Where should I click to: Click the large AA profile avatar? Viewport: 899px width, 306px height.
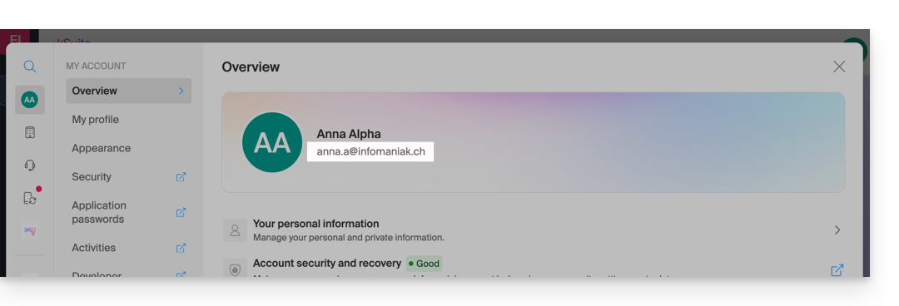click(x=272, y=143)
